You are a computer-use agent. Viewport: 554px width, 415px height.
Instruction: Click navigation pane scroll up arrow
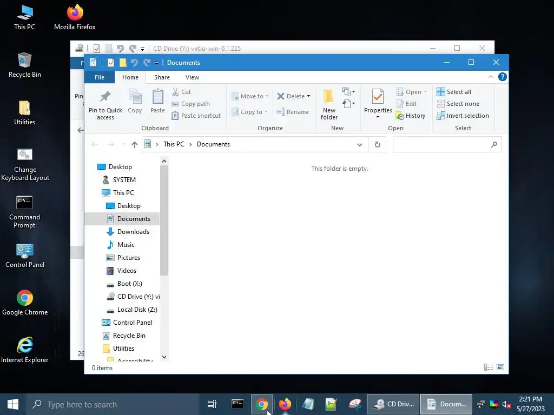pyautogui.click(x=164, y=161)
